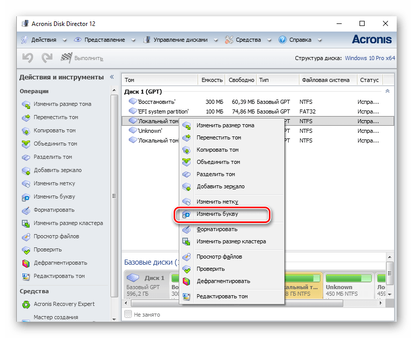Open the Windows 10 Pro x64 disk layout link
Viewport: 413px width, 338px height.
click(x=370, y=58)
